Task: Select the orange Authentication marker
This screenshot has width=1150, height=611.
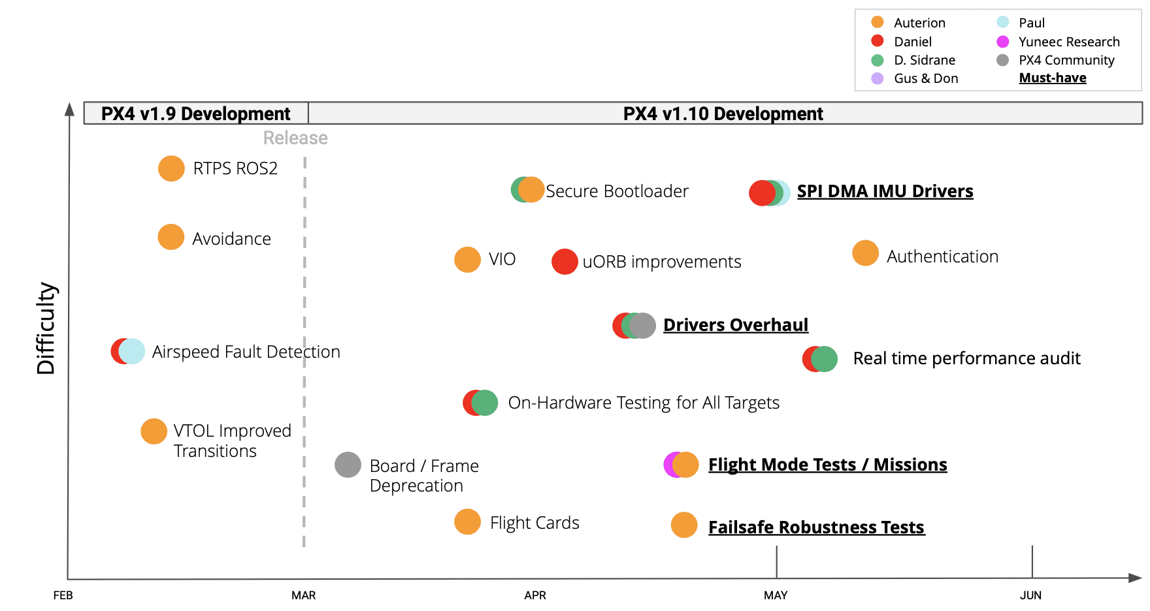Action: tap(865, 253)
